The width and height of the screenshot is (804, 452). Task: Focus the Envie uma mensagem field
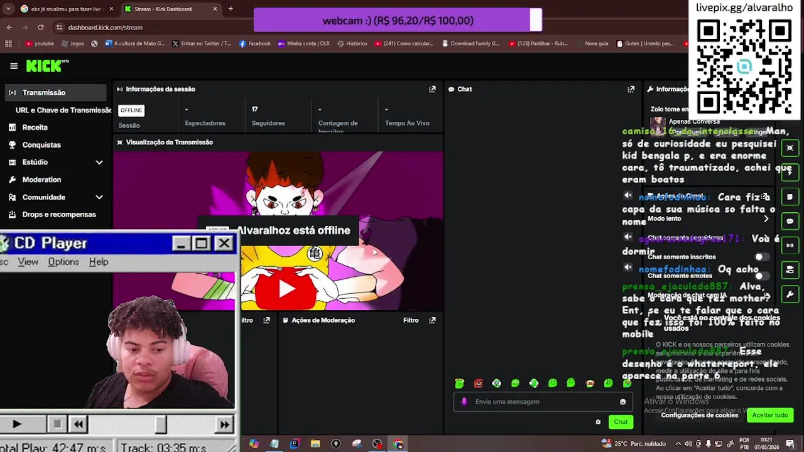543,402
